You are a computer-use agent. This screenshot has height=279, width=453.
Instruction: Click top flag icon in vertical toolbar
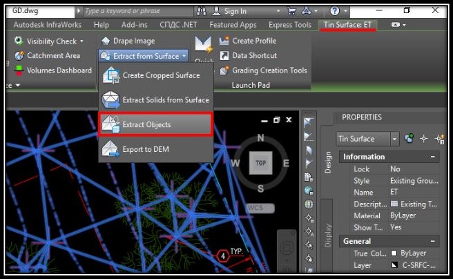coord(309,122)
